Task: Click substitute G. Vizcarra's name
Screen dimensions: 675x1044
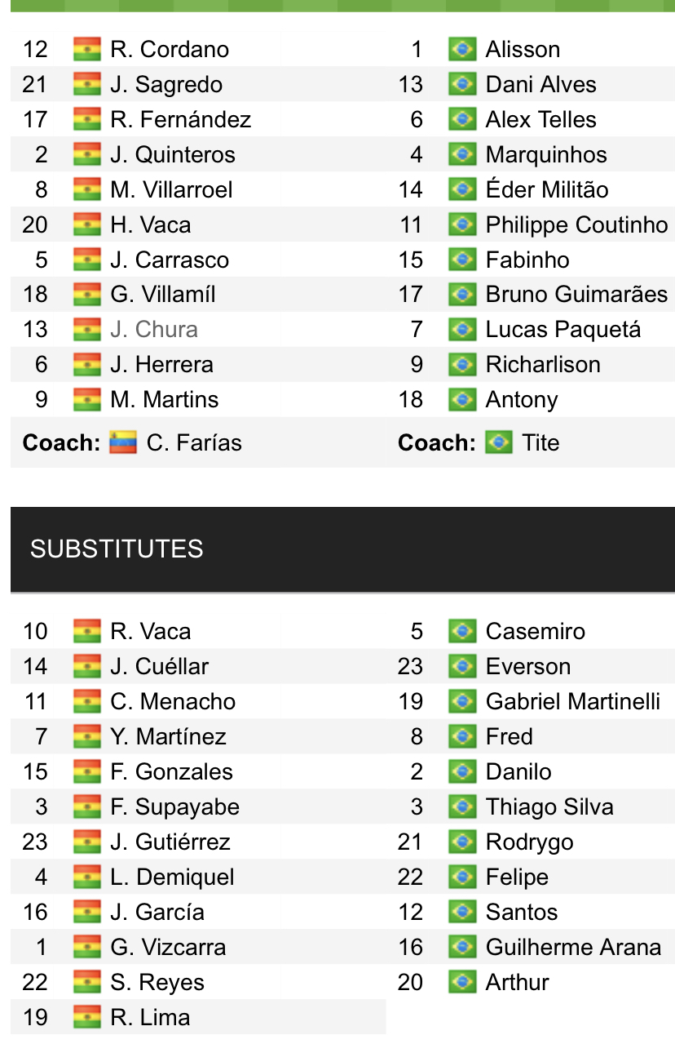Action: [x=168, y=947]
